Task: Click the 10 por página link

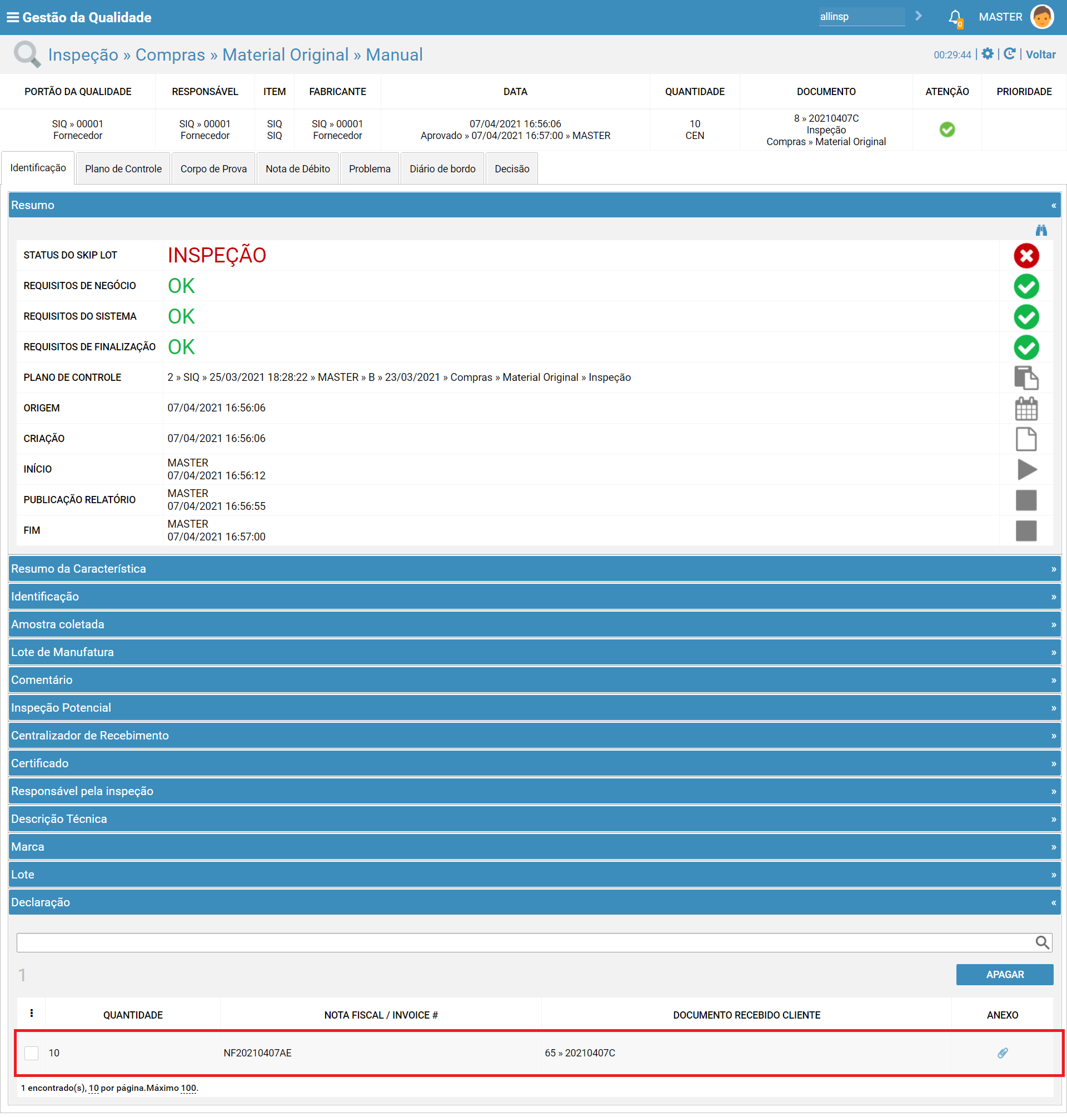Action: pos(94,1088)
